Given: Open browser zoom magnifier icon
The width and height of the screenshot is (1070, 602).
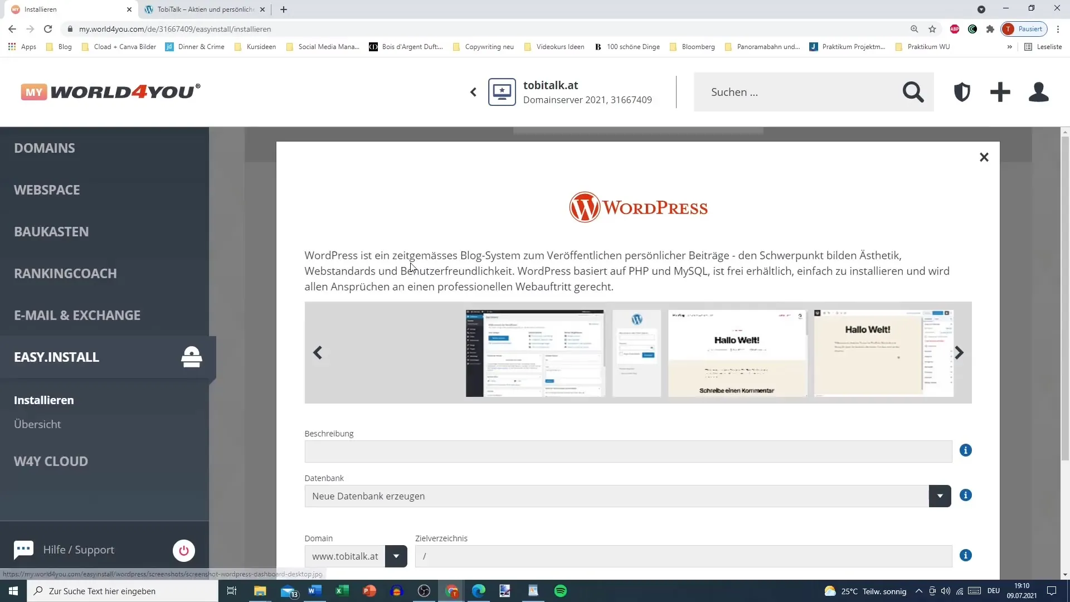Looking at the screenshot, I should (915, 29).
